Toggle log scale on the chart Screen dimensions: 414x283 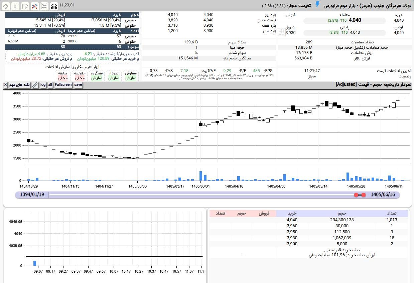43,85
